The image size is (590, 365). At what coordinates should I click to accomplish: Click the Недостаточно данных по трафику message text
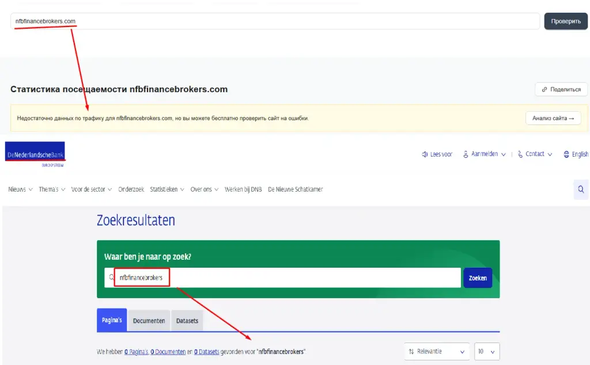[x=163, y=118]
